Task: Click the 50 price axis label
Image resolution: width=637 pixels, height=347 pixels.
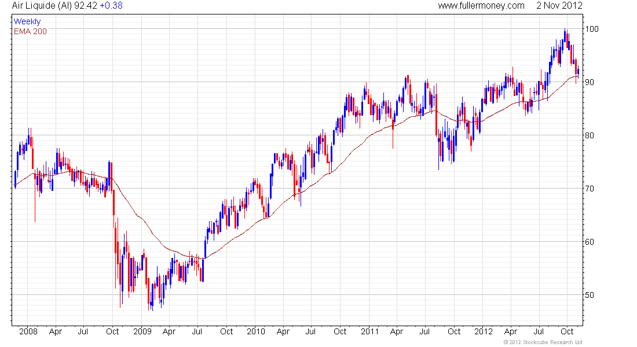Action: (590, 294)
